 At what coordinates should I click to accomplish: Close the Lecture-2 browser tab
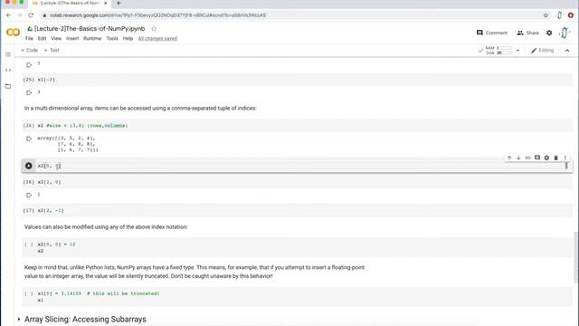105,3
